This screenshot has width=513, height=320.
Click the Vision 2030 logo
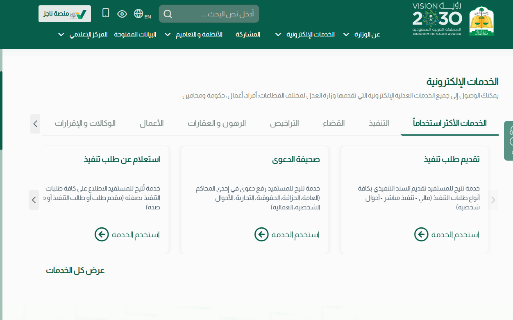tap(437, 19)
